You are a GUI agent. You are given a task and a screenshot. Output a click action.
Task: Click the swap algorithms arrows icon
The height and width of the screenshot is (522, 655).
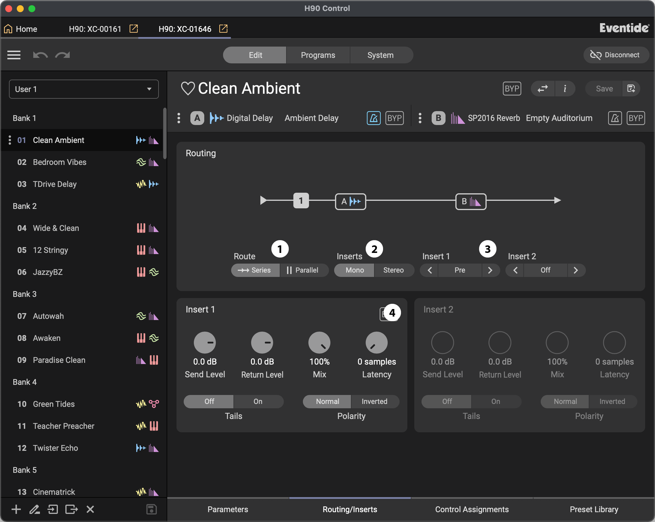point(542,89)
